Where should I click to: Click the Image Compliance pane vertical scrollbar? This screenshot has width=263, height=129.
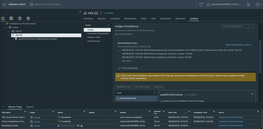[x=260, y=57]
